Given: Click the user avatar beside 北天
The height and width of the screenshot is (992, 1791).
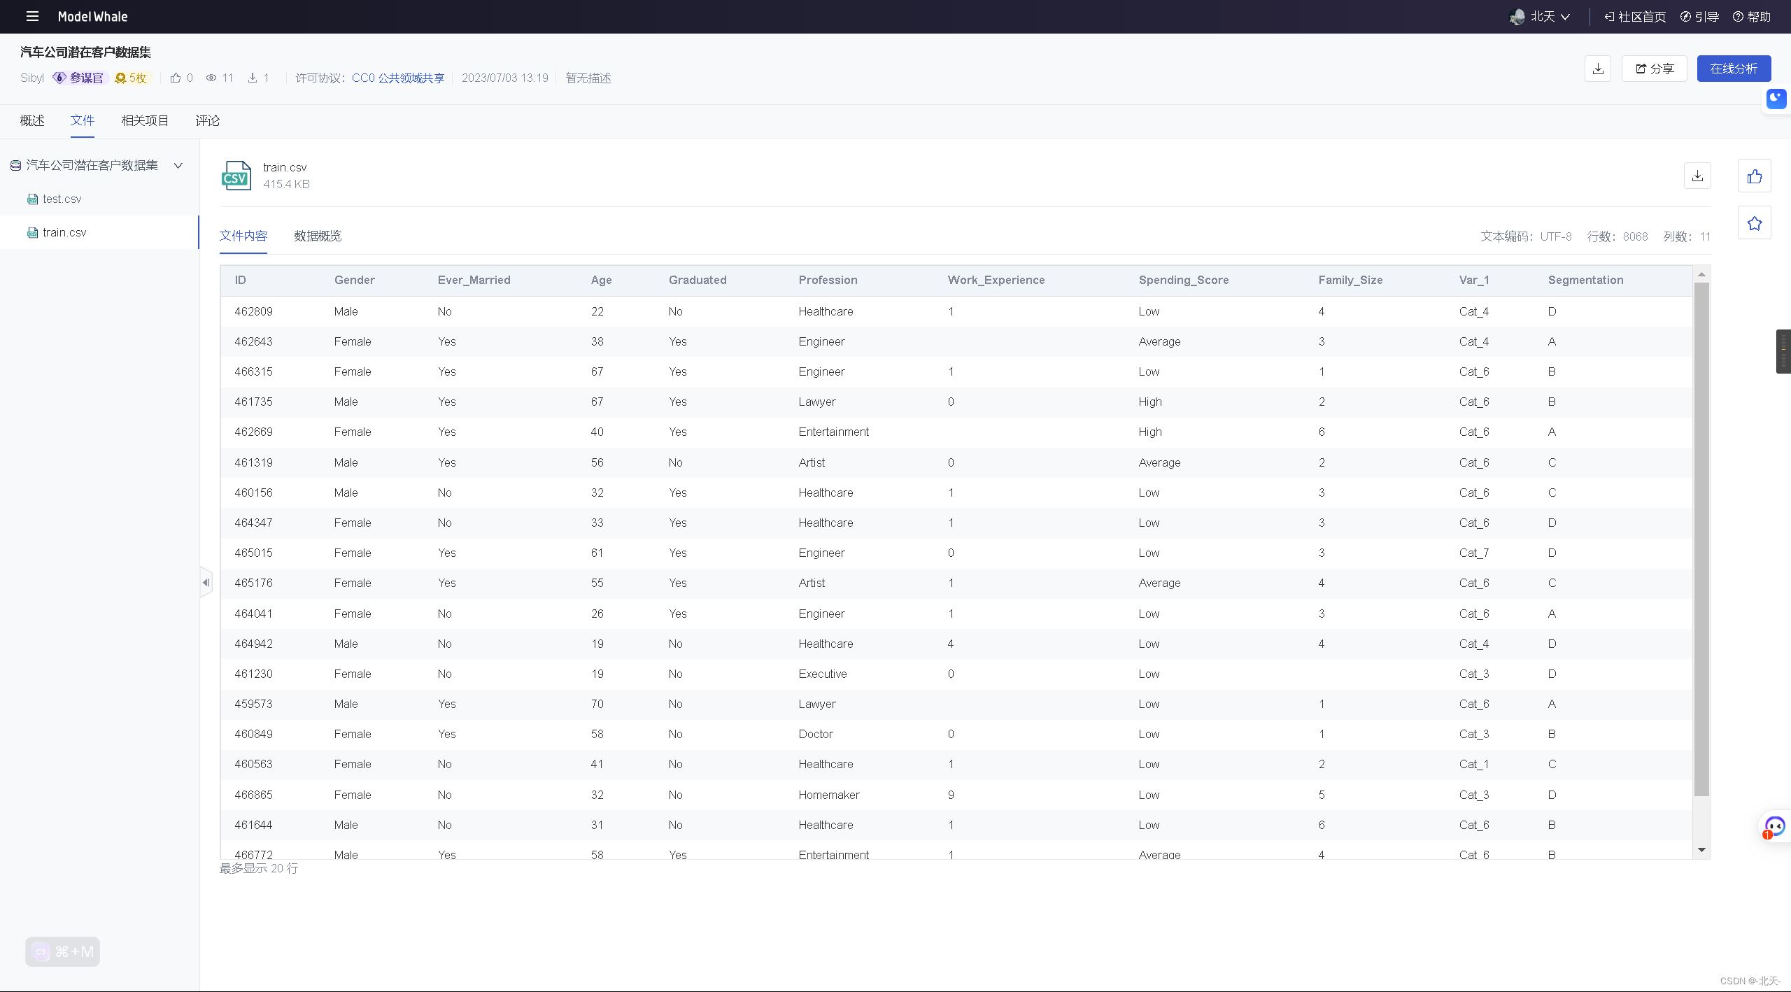Looking at the screenshot, I should [1517, 17].
